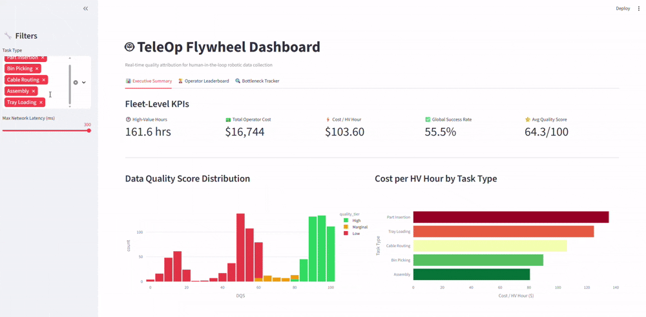
Task: Expand the Task Type dropdown arrow
Action: [83, 83]
